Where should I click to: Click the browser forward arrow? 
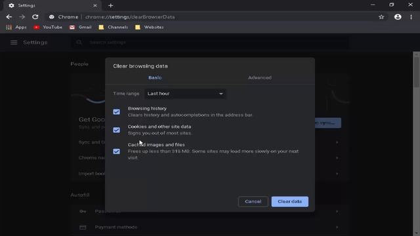22,17
